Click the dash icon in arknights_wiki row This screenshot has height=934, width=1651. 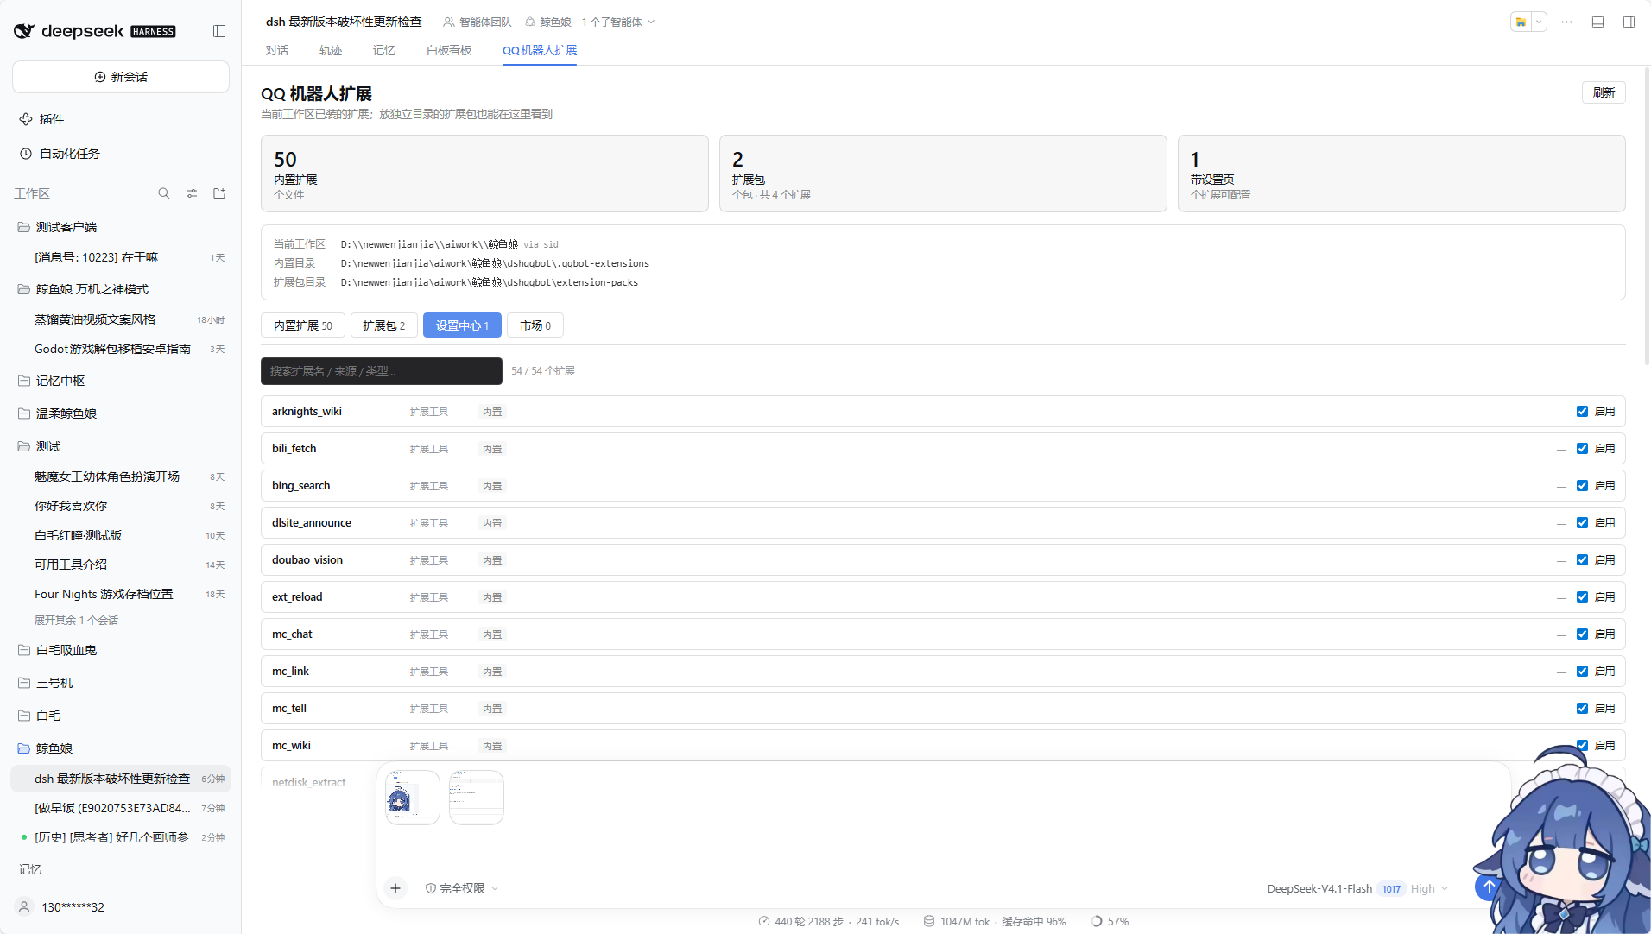1561,413
